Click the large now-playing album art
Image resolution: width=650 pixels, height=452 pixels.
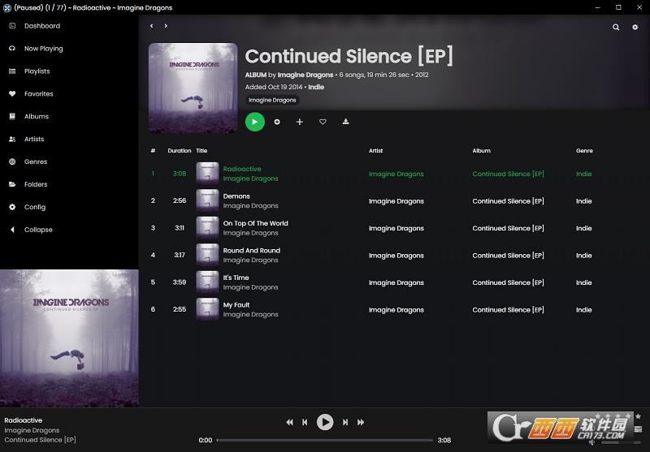point(69,338)
